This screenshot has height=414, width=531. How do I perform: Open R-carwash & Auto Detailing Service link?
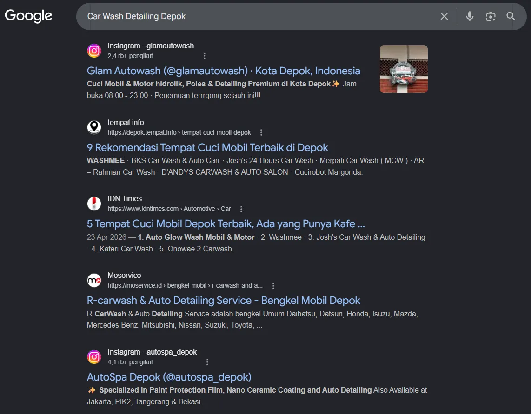click(224, 301)
